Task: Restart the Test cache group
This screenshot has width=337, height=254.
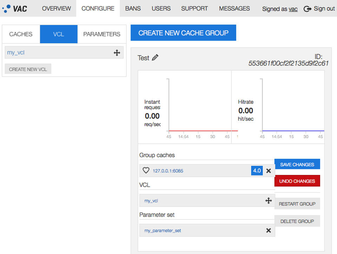Action: click(x=297, y=204)
